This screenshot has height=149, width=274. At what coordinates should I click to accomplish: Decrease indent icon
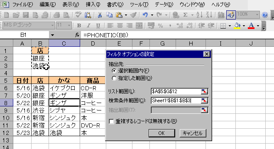coord(201,26)
